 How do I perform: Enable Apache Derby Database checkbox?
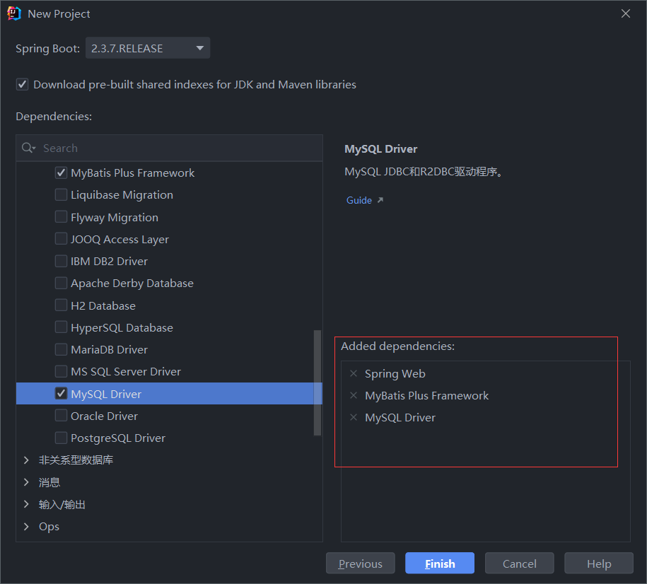pos(61,283)
